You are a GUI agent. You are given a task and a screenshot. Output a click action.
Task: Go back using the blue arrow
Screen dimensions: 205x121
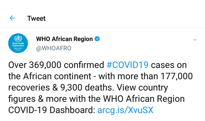pyautogui.click(x=12, y=18)
